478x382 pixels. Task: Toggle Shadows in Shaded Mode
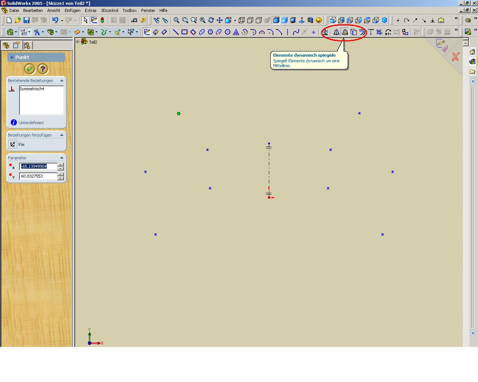[293, 20]
